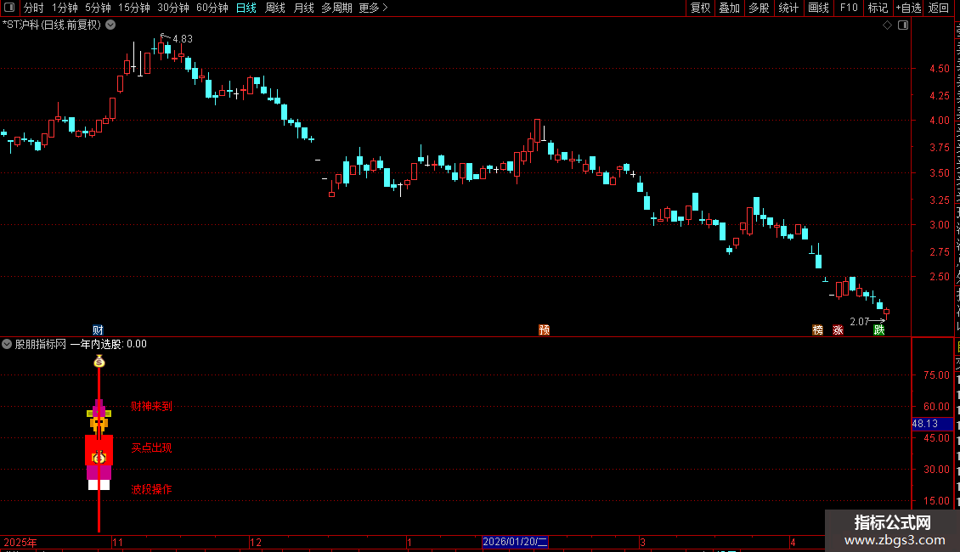Select the 日线 daily chart tab
Image resolution: width=960 pixels, height=552 pixels.
pos(246,8)
